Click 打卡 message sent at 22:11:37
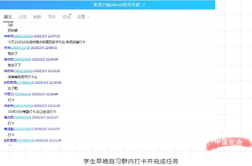The height and width of the screenshot is (166, 252). [x=11, y=135]
